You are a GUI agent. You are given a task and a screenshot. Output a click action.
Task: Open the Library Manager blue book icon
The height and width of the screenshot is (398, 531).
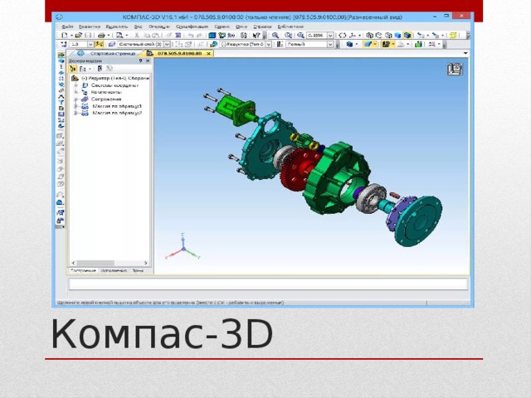coord(212,35)
